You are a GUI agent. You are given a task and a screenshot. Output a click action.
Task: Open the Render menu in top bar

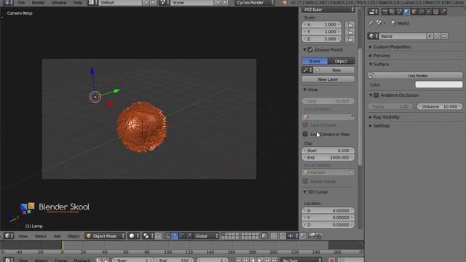pyautogui.click(x=39, y=3)
